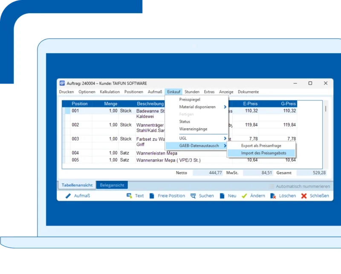341x274 pixels.
Task: Open Preisspiegel from the Einkauf menu
Action: [x=190, y=99]
